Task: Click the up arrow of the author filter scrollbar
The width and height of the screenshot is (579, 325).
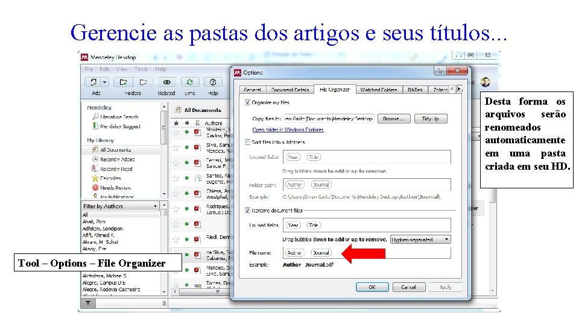Action: pos(164,205)
